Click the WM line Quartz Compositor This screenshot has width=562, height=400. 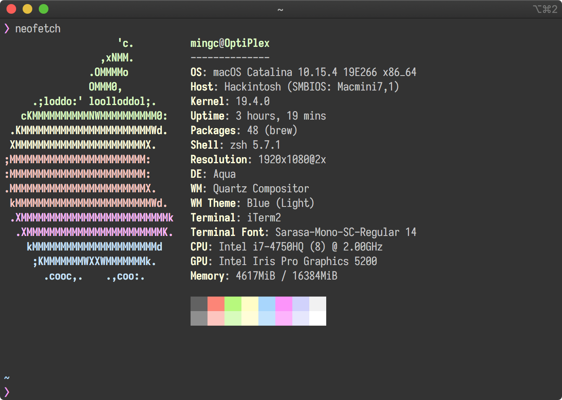[x=250, y=189]
